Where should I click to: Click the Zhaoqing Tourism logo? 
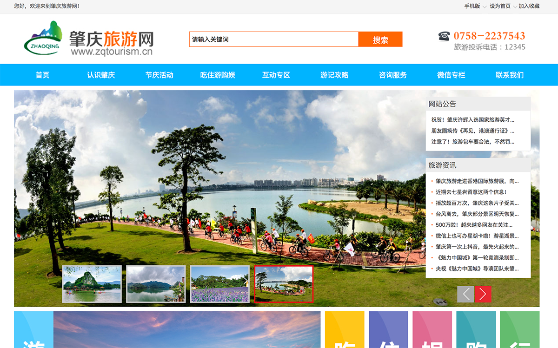point(88,39)
